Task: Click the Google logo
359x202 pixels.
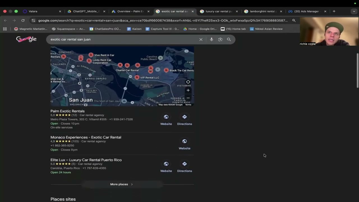Action: [26, 39]
